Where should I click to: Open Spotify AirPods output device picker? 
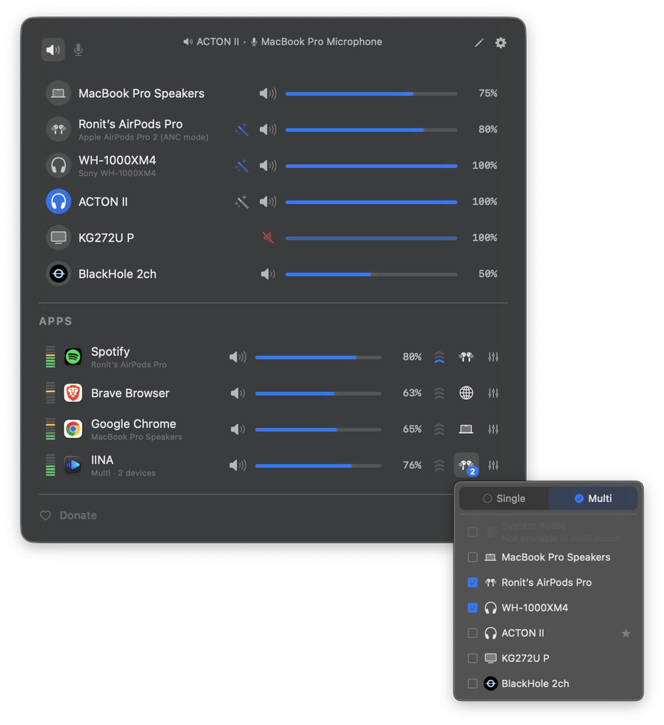(x=466, y=357)
